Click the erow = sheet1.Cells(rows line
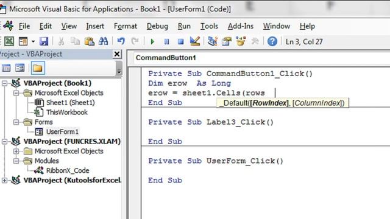Viewport: 390px width, 219px height. tap(207, 93)
